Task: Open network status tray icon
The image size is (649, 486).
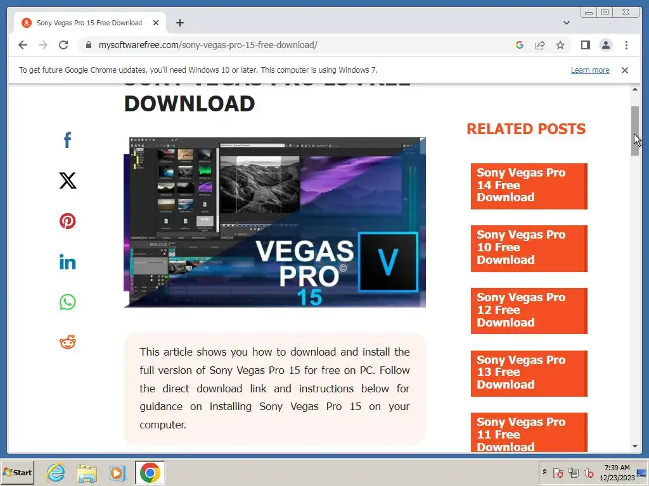Action: click(573, 472)
